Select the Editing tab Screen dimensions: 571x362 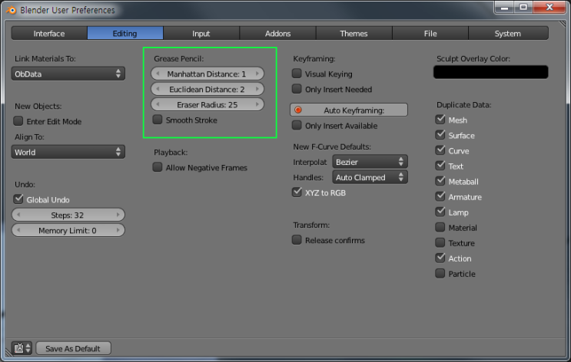[125, 34]
